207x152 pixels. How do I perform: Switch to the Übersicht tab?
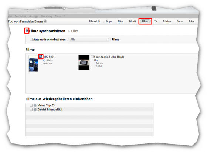click(x=95, y=21)
